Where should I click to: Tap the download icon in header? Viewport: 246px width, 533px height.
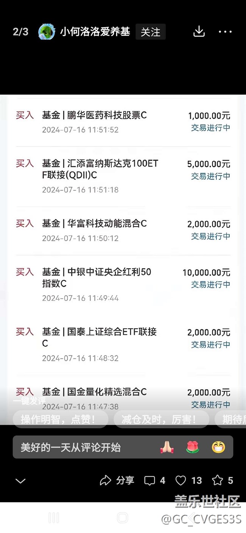[199, 32]
